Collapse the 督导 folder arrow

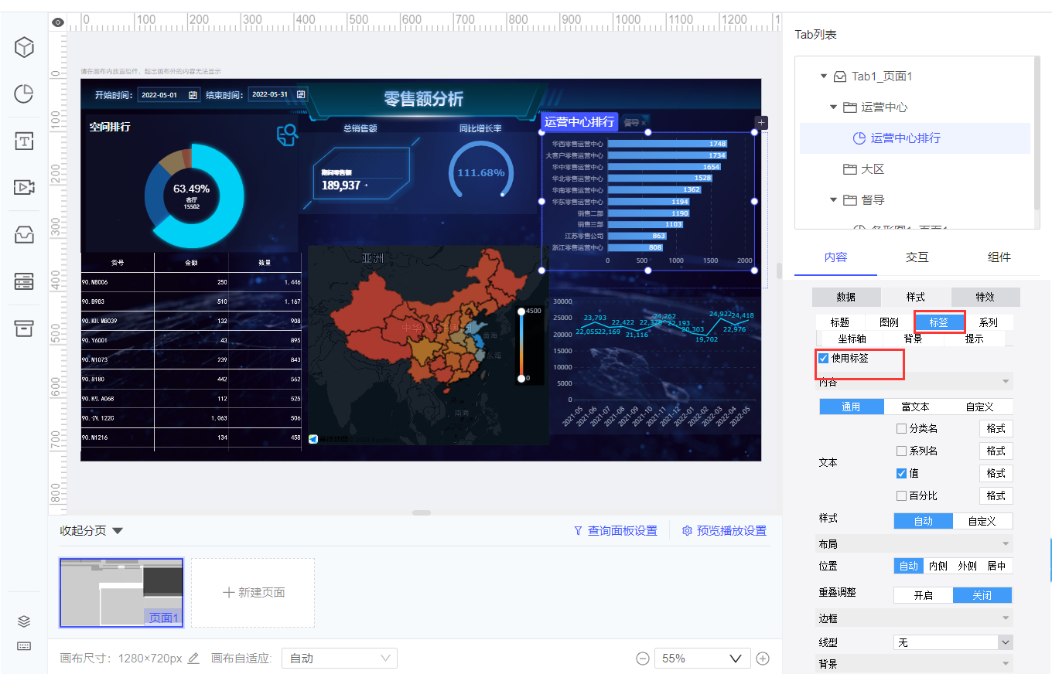(x=833, y=200)
